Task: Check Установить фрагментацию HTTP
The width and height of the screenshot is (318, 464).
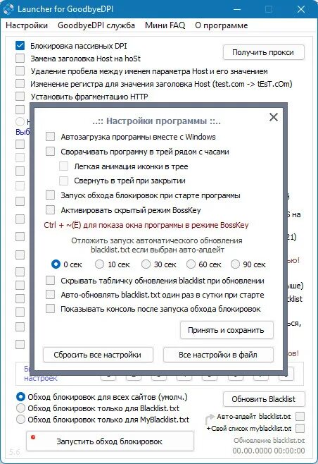Action: [x=20, y=97]
